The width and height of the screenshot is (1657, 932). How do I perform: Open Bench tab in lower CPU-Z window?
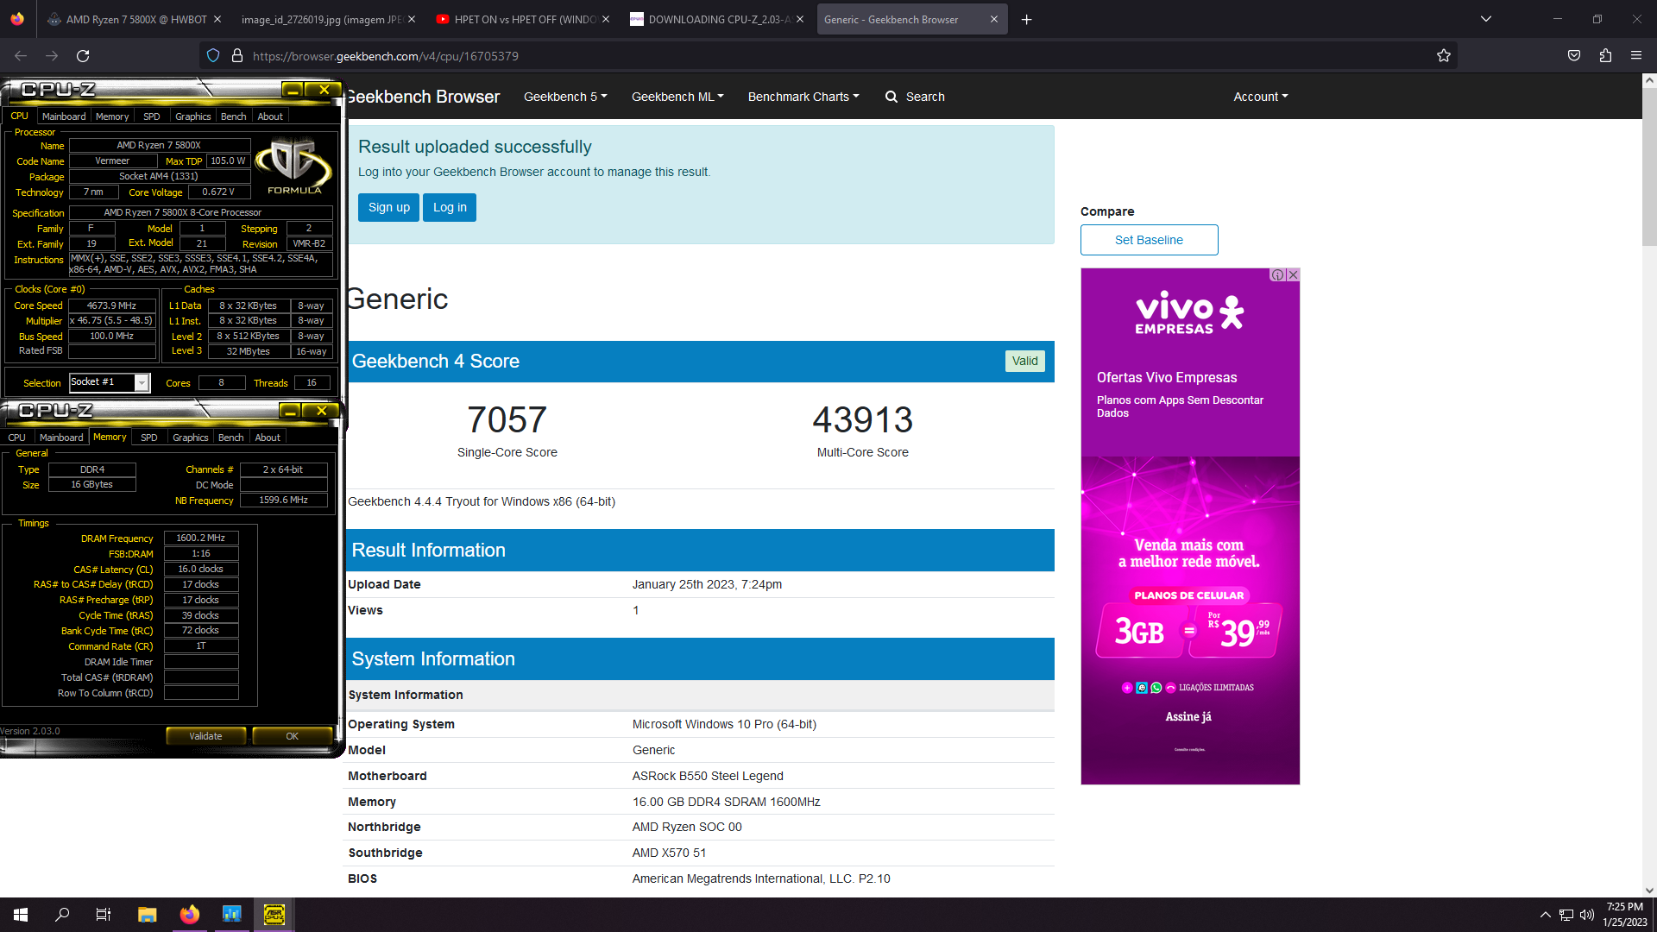point(230,438)
